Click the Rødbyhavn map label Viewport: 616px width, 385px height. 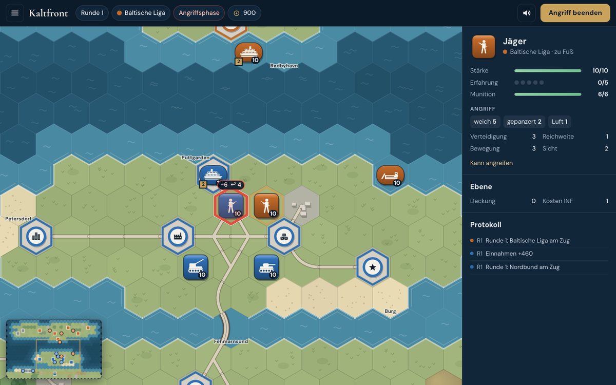tap(284, 66)
